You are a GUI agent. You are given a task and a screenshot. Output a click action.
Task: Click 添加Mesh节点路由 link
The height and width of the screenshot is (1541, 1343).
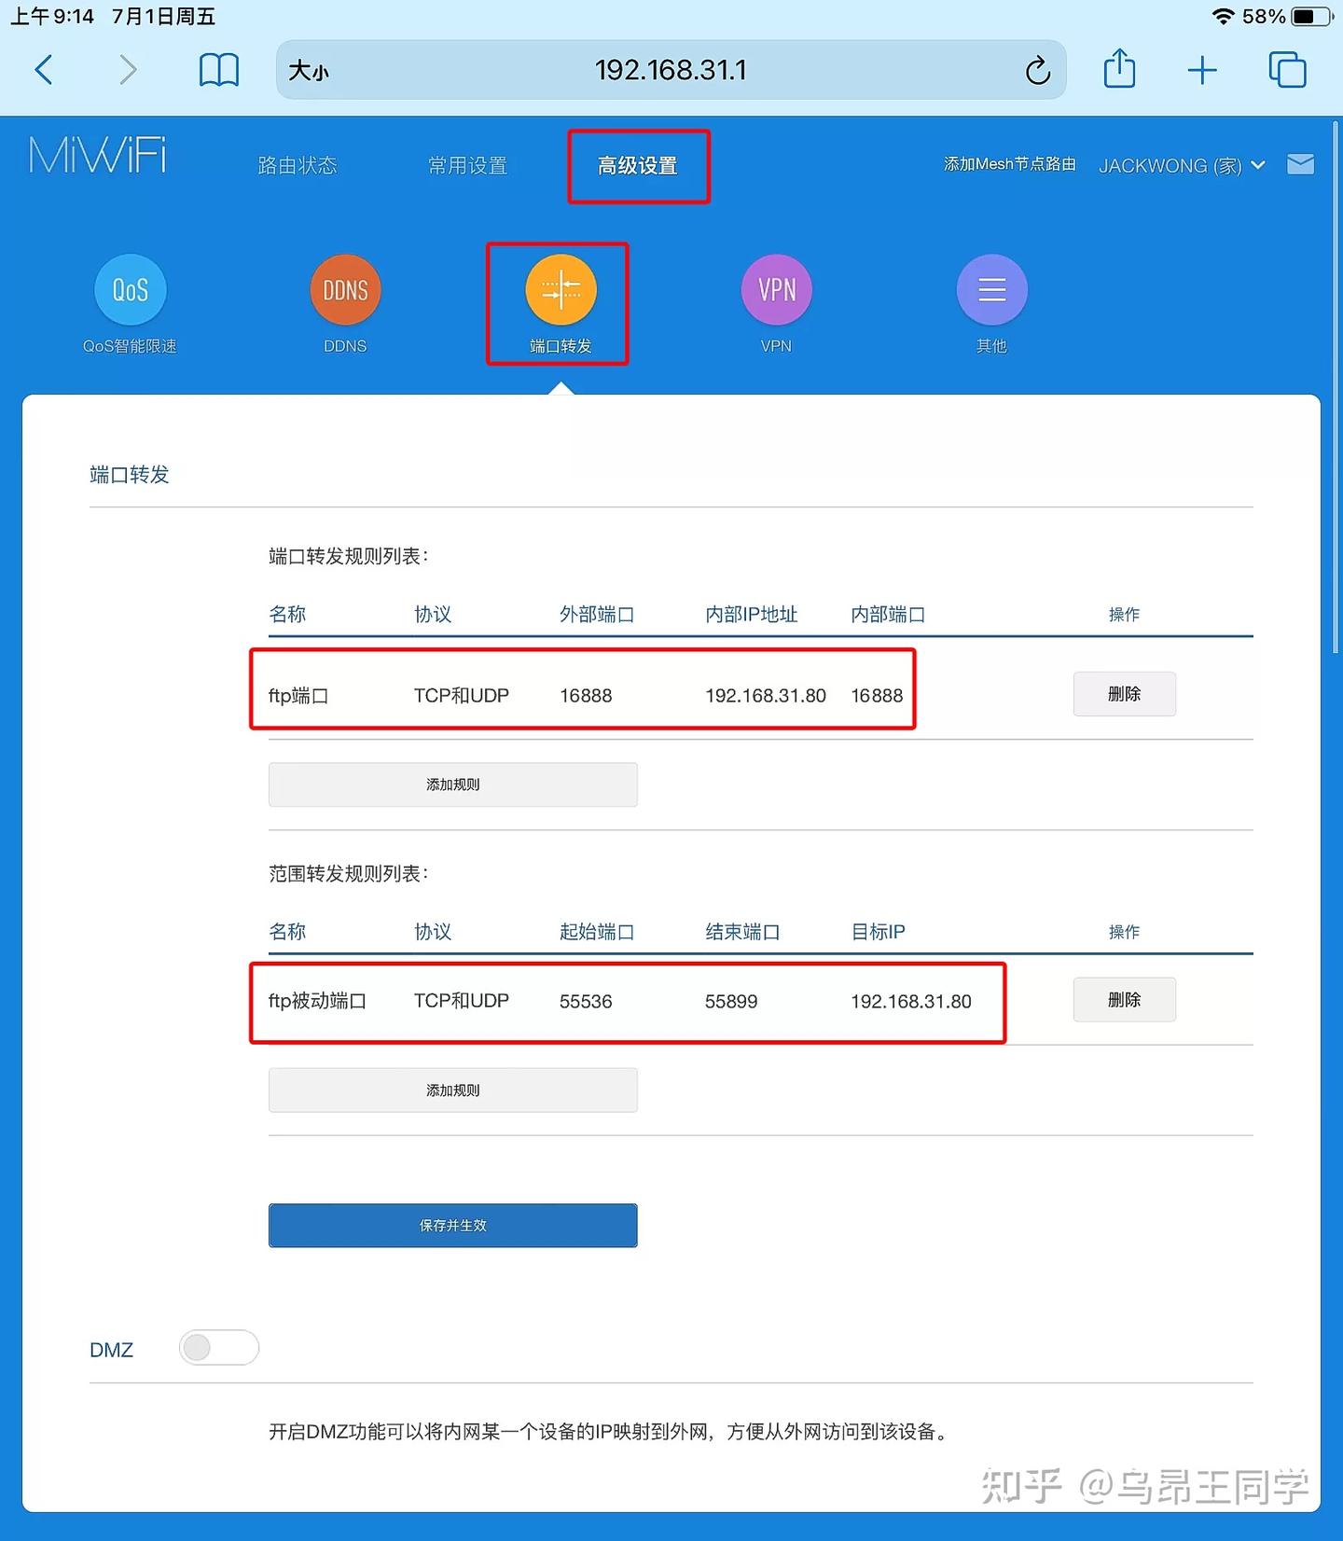1009,164
